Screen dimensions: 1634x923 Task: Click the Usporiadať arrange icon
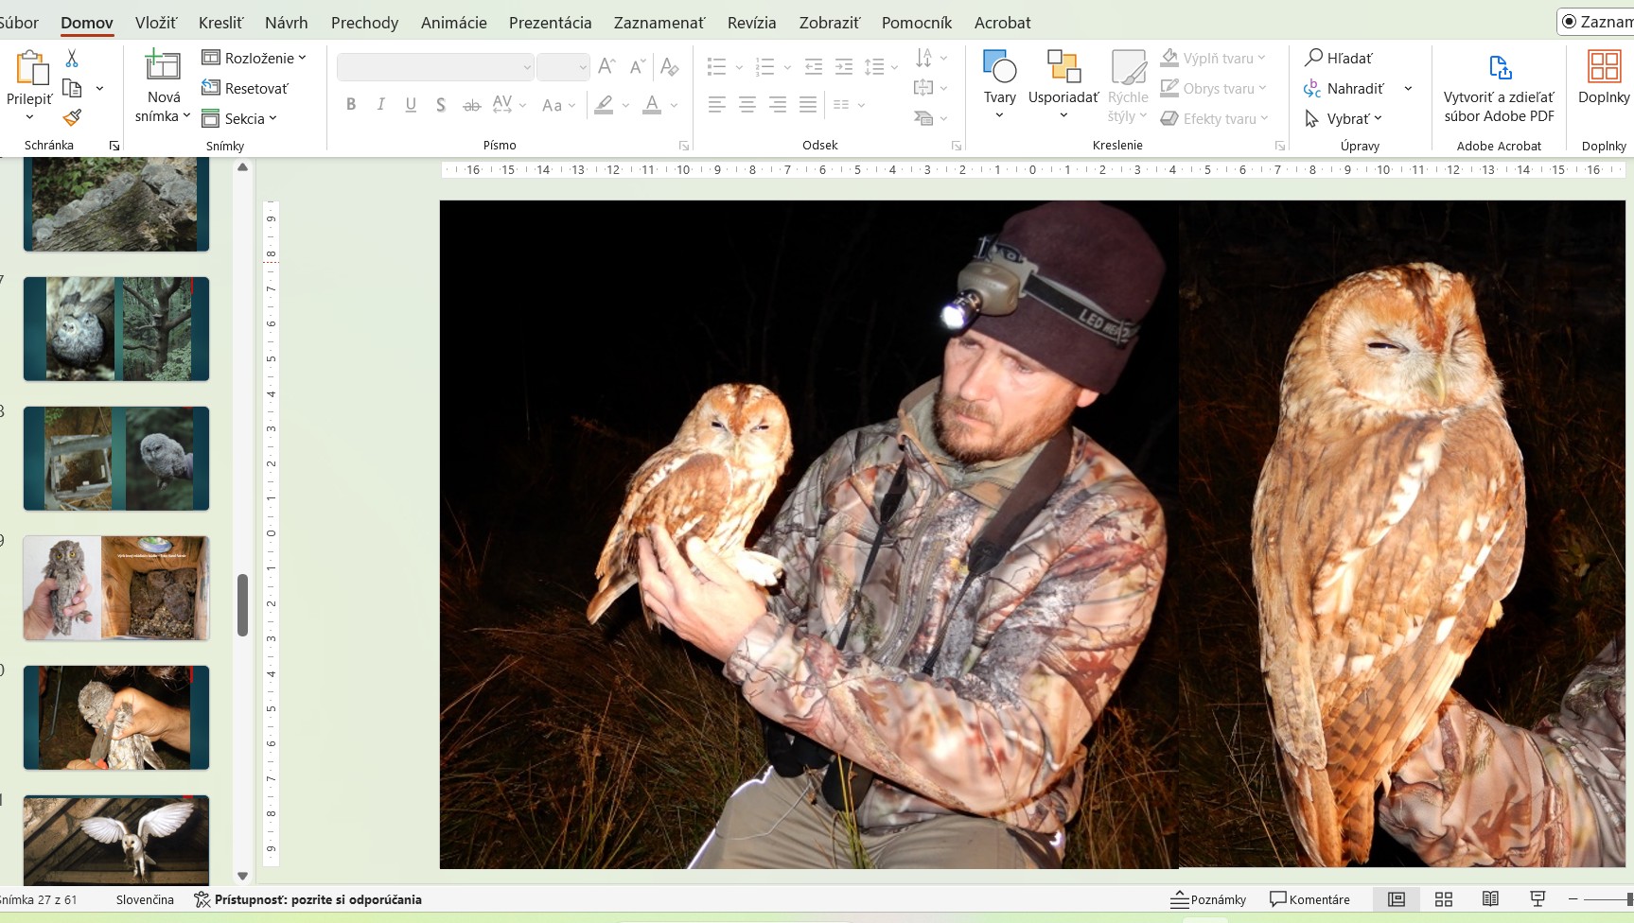click(1063, 68)
